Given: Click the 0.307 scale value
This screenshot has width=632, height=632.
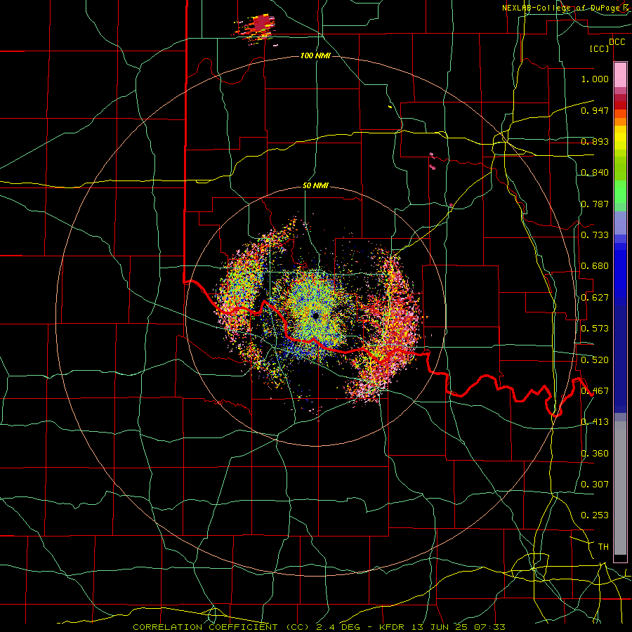Looking at the screenshot, I should [x=595, y=484].
